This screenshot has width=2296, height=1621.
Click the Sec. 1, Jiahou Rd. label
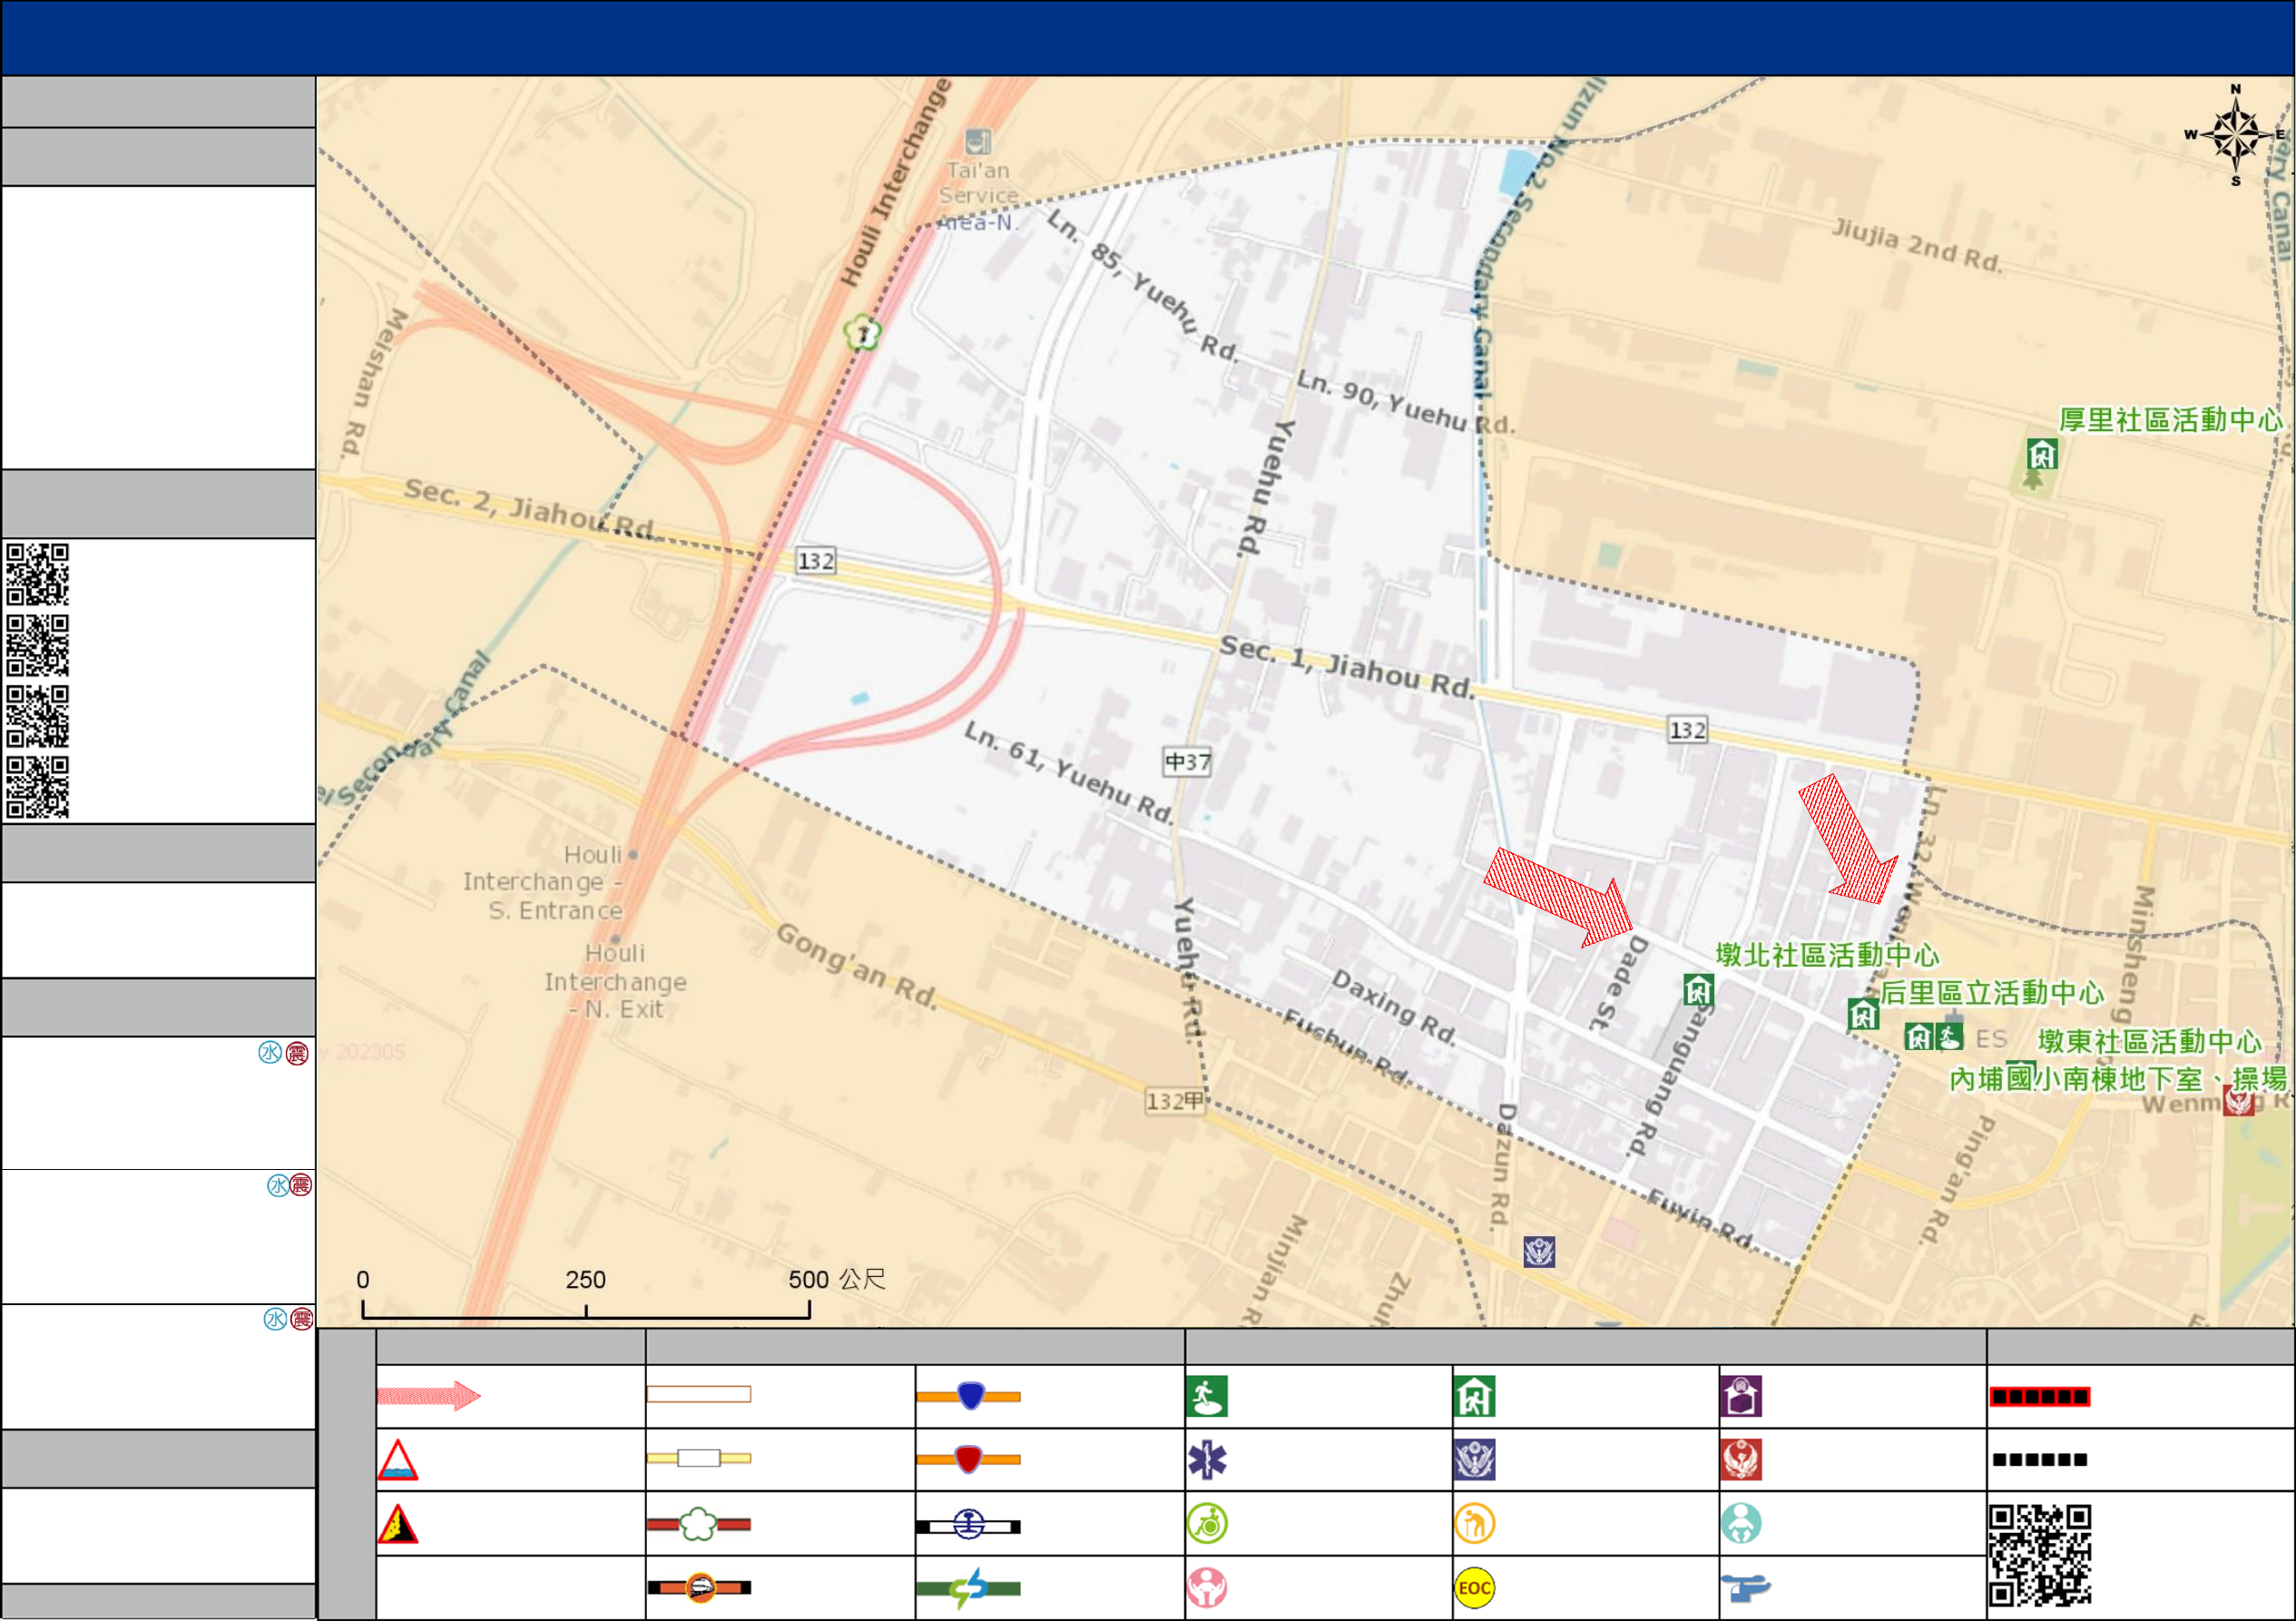point(1346,667)
